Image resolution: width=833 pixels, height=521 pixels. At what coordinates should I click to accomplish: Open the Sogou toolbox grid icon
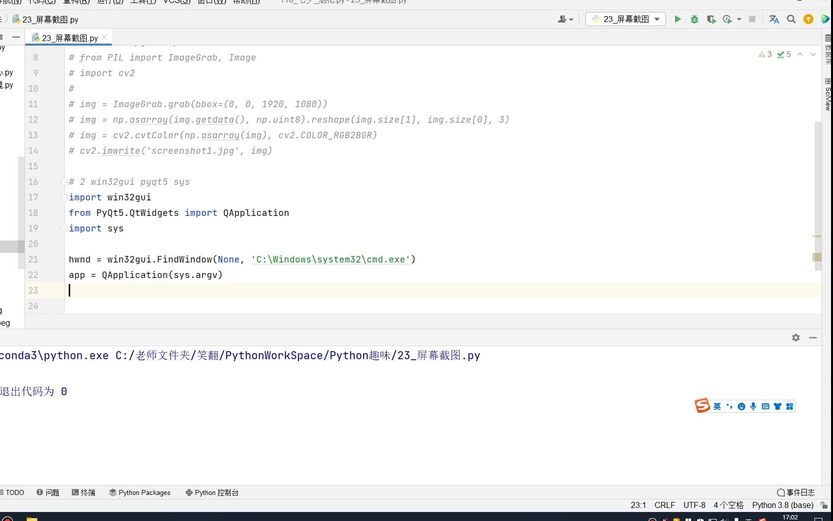790,406
